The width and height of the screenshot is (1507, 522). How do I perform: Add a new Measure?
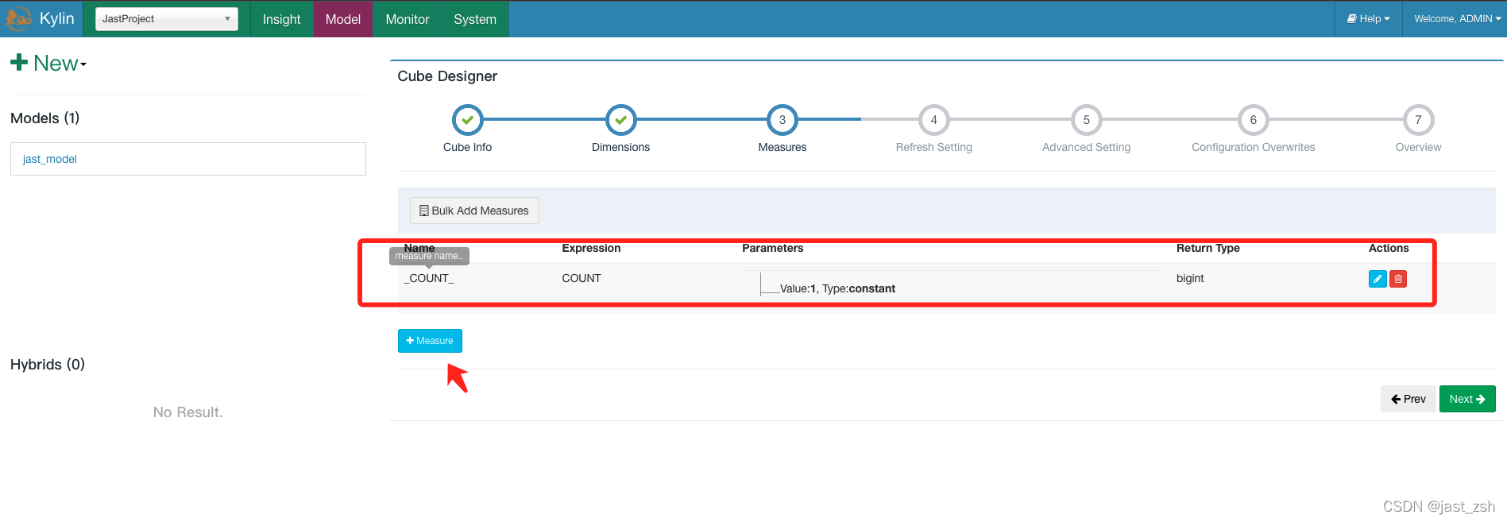pos(430,341)
